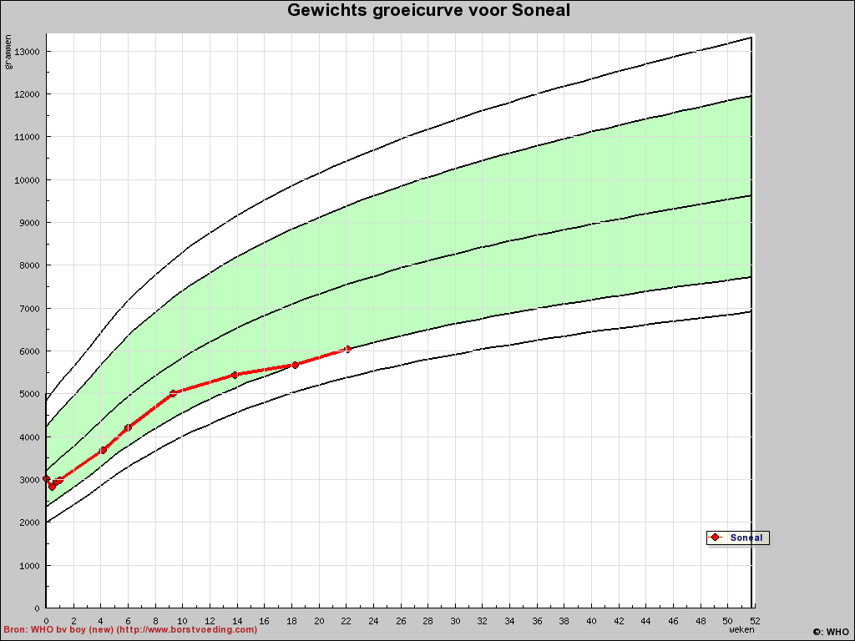Click the 10000 y-axis tick label
The image size is (855, 641).
click(27, 180)
